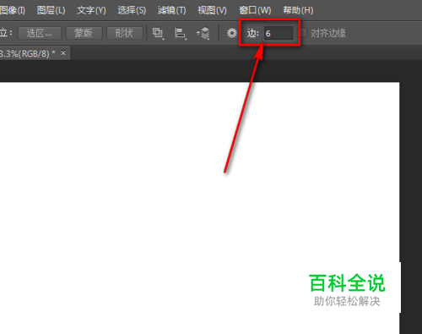Toggle the 对齐边缘 checkbox
The width and height of the screenshot is (422, 334).
point(302,33)
